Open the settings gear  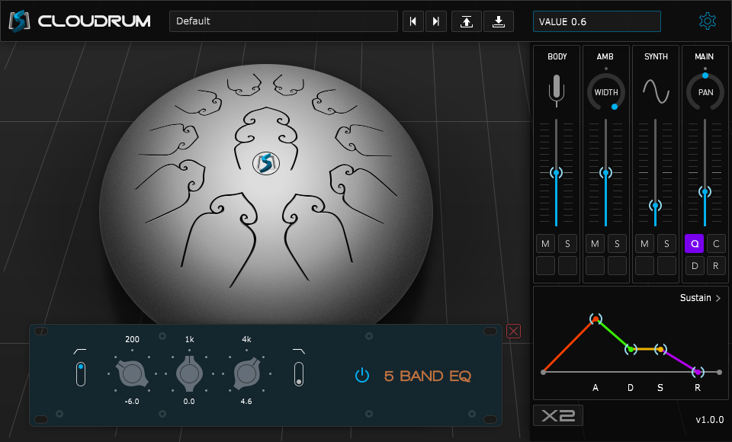[x=708, y=21]
